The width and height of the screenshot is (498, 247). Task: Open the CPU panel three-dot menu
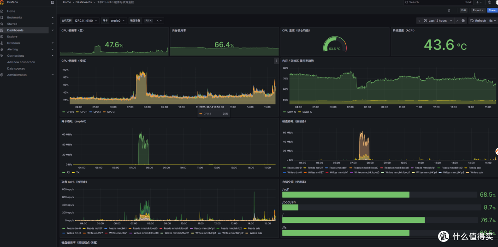click(276, 61)
